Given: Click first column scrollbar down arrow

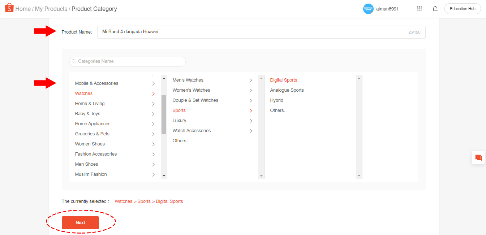Looking at the screenshot, I should pyautogui.click(x=164, y=176).
